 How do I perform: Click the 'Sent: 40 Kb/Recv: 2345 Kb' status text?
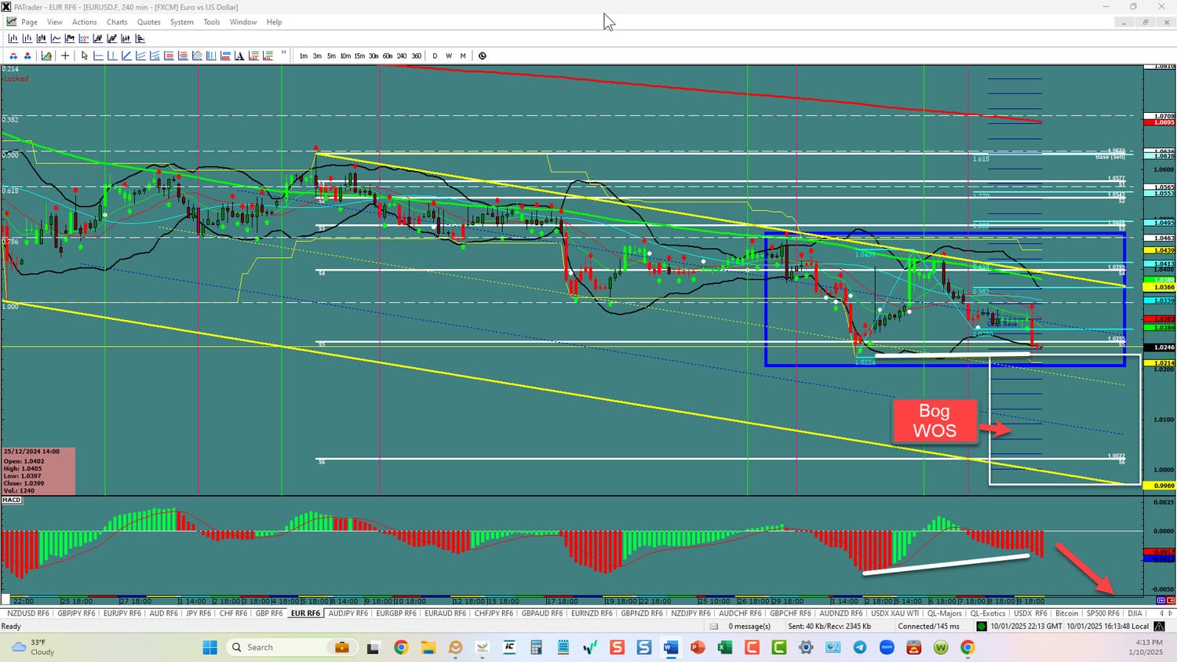click(x=829, y=626)
